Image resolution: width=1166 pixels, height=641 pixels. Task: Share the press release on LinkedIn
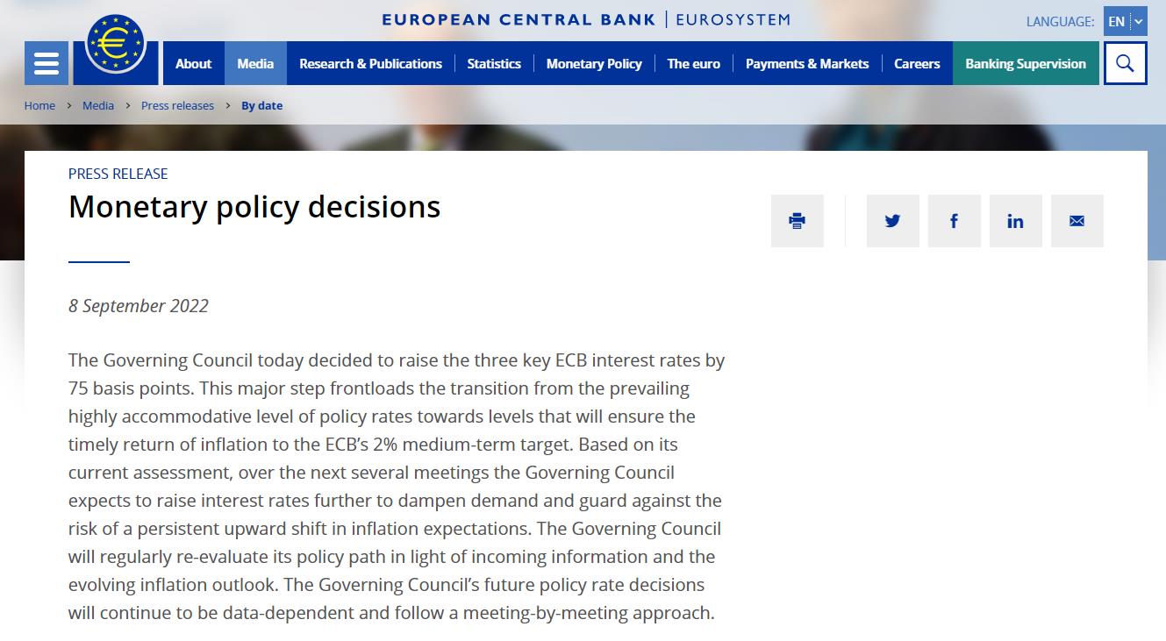[x=1015, y=221]
